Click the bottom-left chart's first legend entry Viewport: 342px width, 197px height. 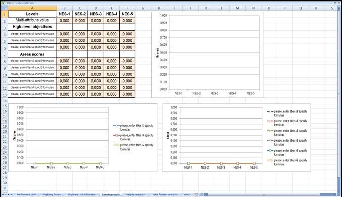tap(133, 128)
